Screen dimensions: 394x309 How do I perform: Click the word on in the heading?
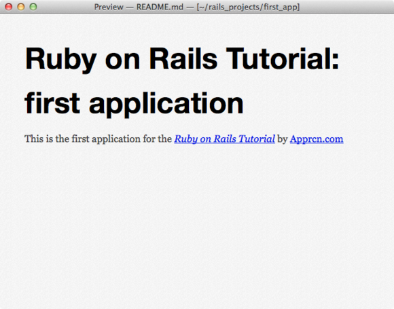tap(122, 61)
